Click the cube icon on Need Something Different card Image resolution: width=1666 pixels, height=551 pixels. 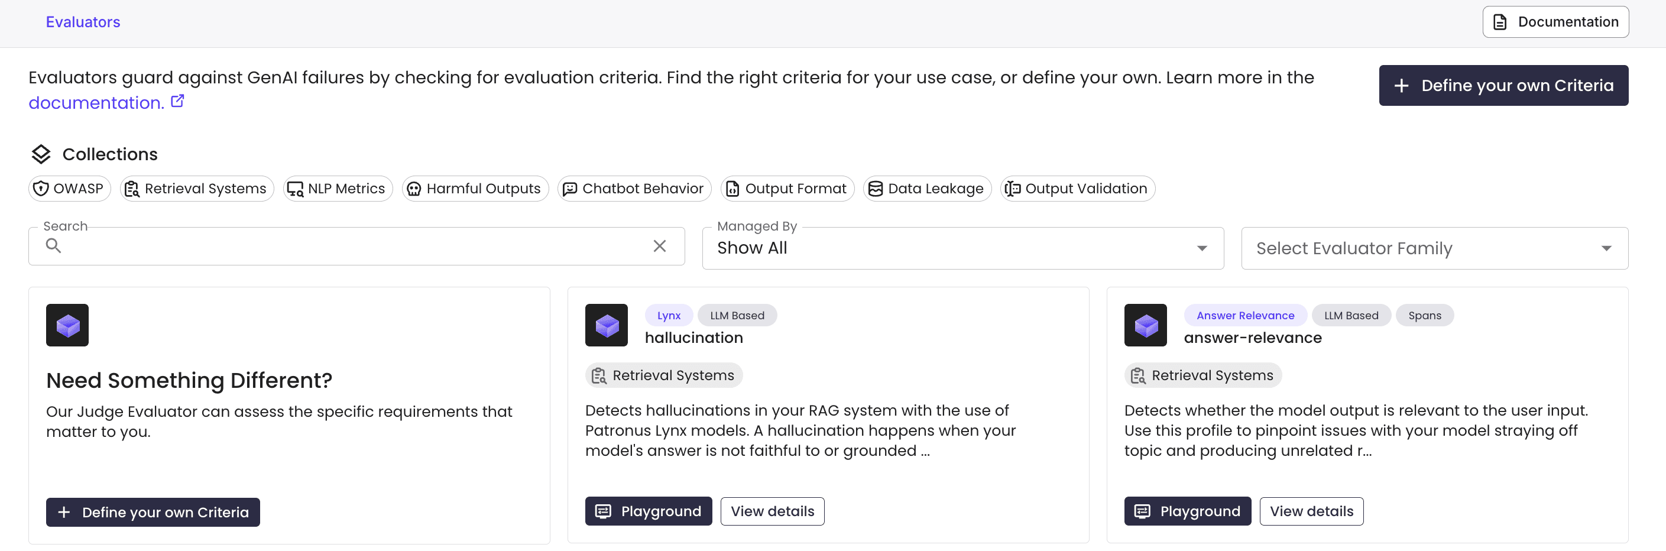(x=67, y=325)
